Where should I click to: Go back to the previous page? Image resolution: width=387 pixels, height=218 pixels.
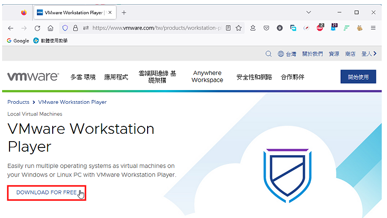tap(11, 28)
